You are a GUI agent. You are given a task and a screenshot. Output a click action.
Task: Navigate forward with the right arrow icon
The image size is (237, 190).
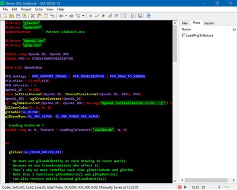click(x=71, y=16)
